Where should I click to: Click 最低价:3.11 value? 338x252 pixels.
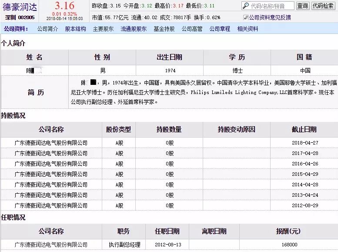pos(200,6)
